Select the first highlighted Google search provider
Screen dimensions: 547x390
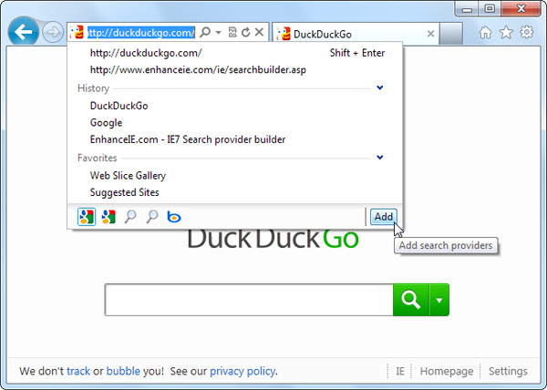87,217
